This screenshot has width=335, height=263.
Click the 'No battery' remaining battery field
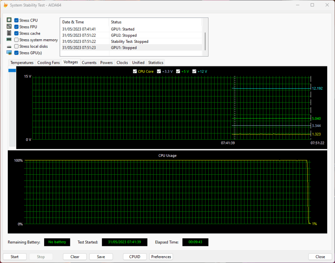click(57, 242)
